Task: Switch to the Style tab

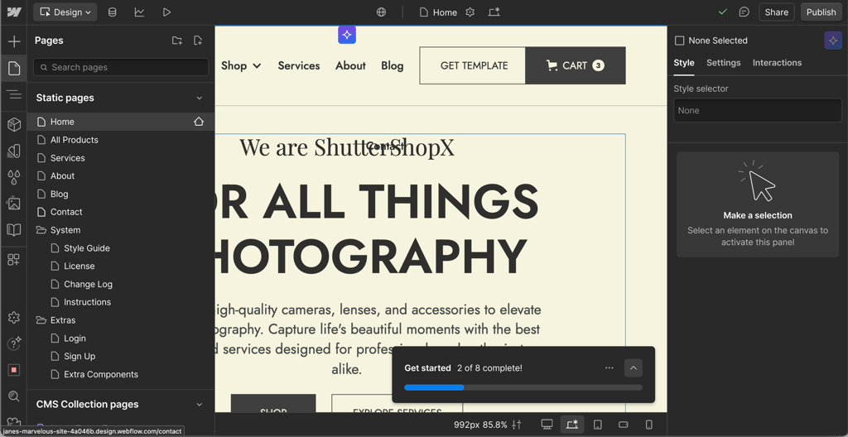Action: tap(683, 63)
